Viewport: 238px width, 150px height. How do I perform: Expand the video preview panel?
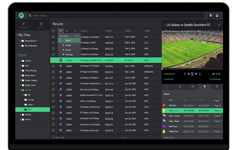pos(219,25)
